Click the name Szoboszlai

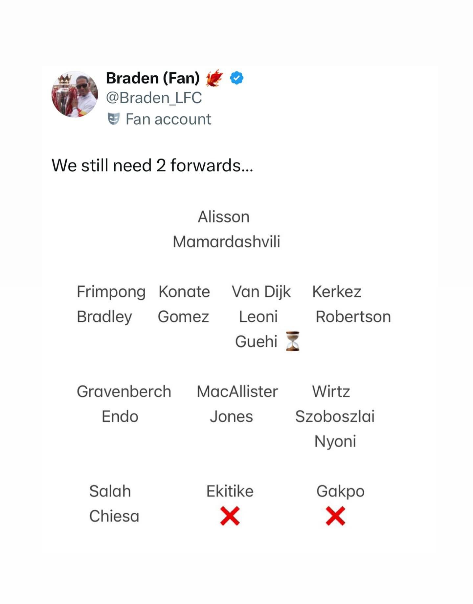(x=335, y=416)
